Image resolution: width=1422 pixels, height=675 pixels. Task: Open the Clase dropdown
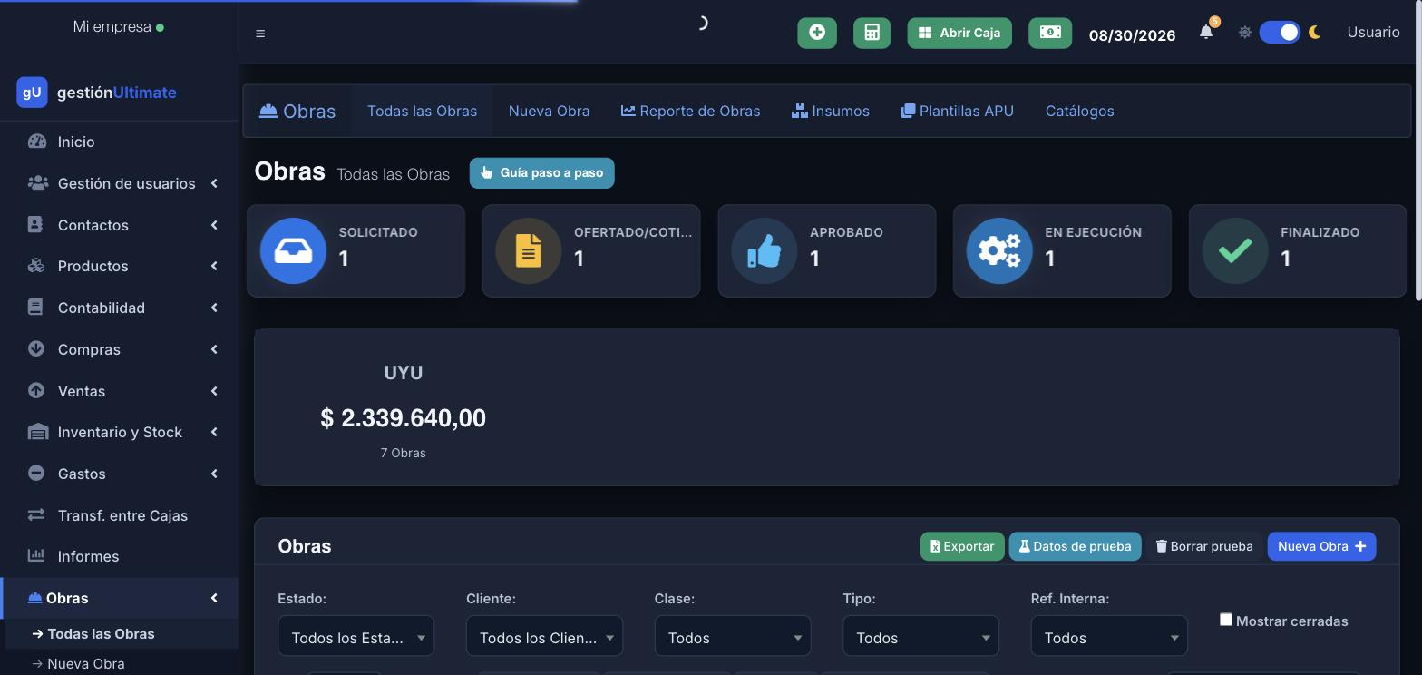733,636
